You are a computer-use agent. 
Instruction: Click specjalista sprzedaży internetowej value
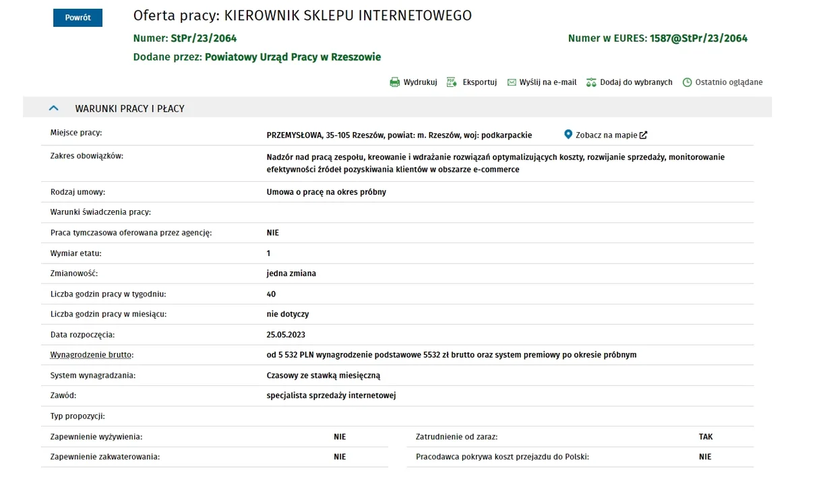pyautogui.click(x=331, y=395)
